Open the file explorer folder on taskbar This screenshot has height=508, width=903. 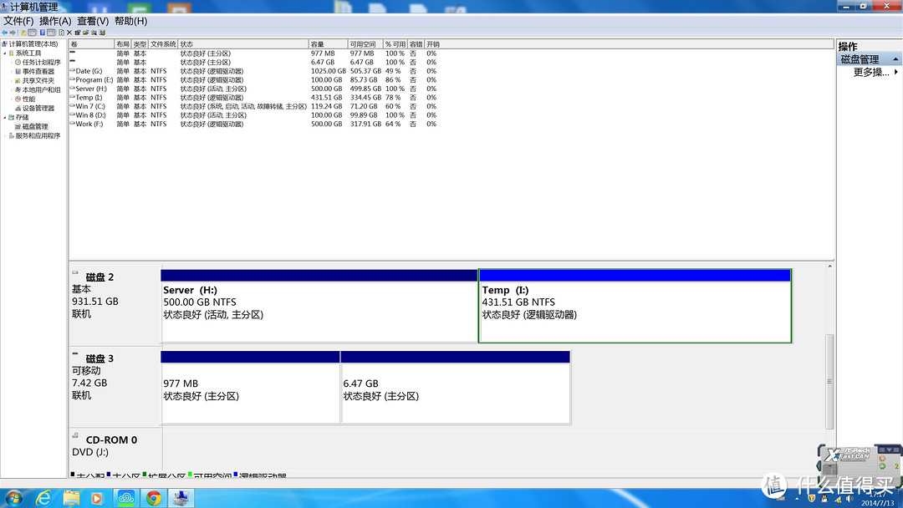72,498
